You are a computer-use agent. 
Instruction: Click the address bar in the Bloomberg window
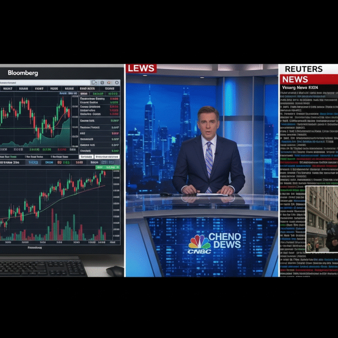tap(45, 83)
